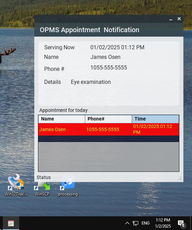
Task: Minimize the OPMS Appointment Notification window
Action: point(171,19)
